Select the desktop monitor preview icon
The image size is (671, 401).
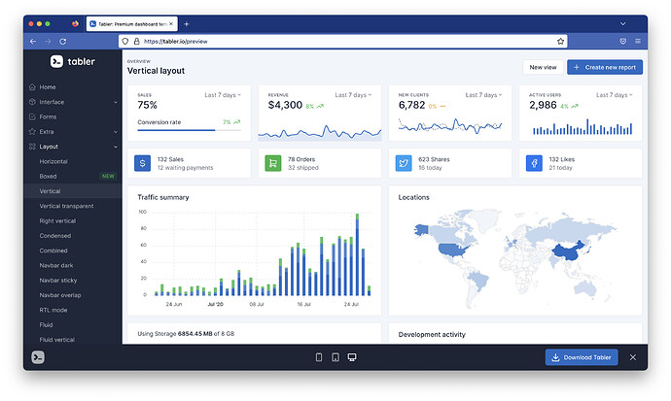pyautogui.click(x=352, y=357)
